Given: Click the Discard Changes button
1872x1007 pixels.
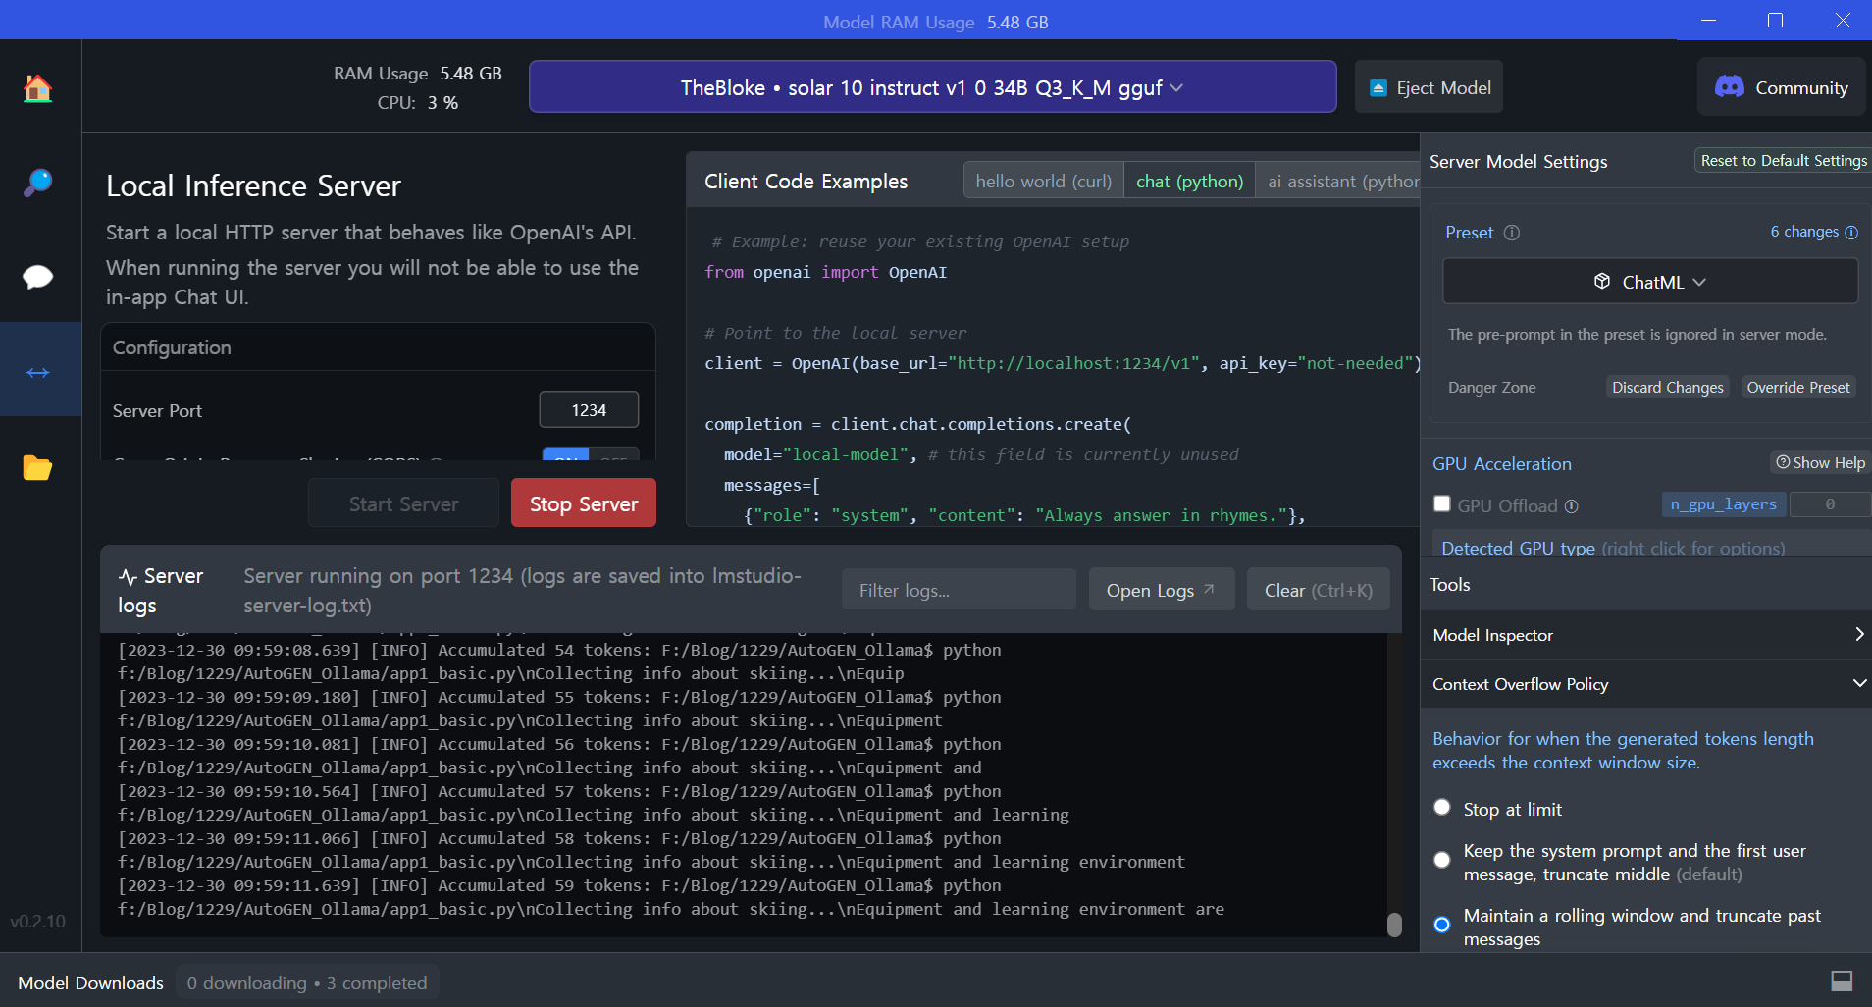Looking at the screenshot, I should (1667, 388).
